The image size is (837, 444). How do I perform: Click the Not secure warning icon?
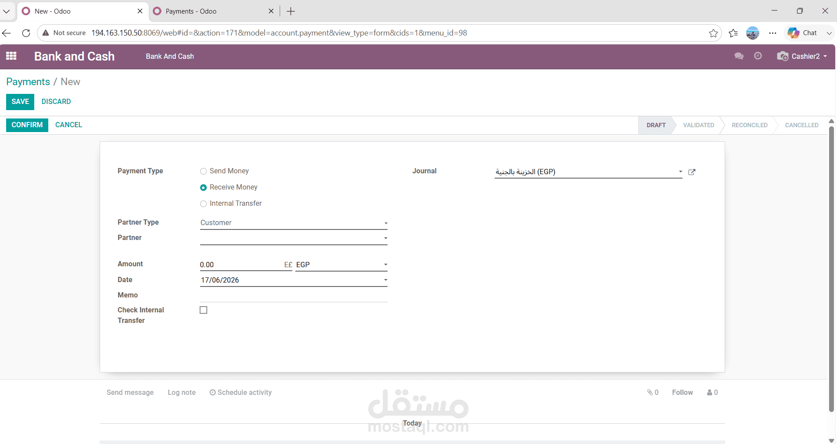(46, 33)
